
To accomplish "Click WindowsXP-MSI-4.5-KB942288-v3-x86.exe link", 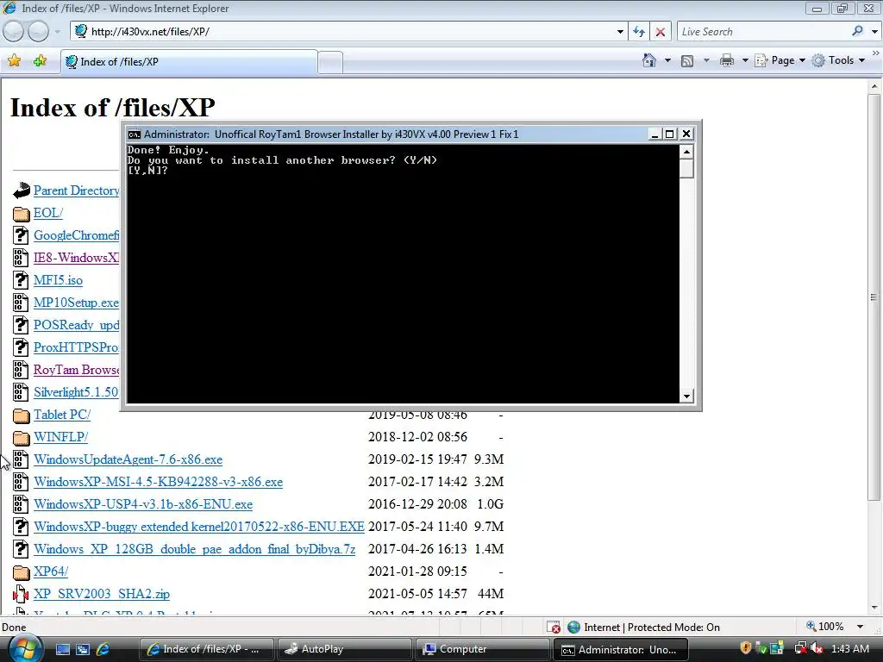I will pyautogui.click(x=159, y=482).
